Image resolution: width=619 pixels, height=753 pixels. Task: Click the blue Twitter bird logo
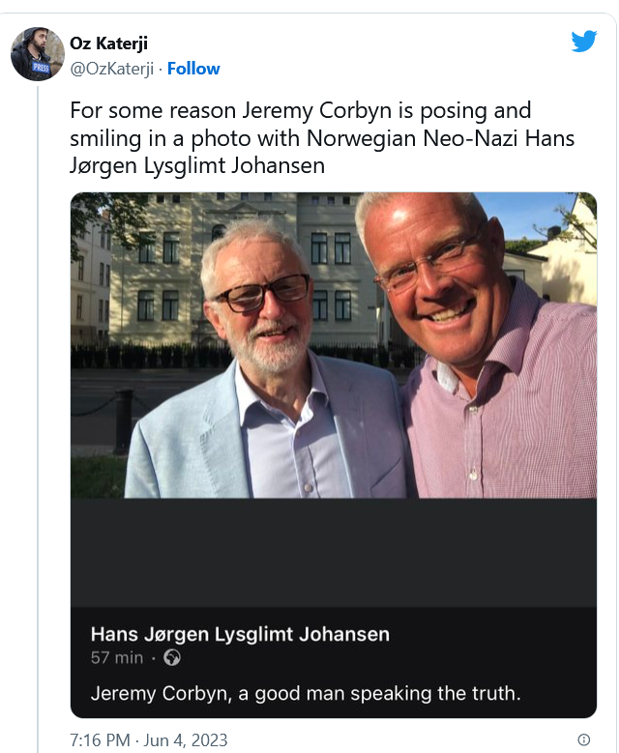point(584,41)
